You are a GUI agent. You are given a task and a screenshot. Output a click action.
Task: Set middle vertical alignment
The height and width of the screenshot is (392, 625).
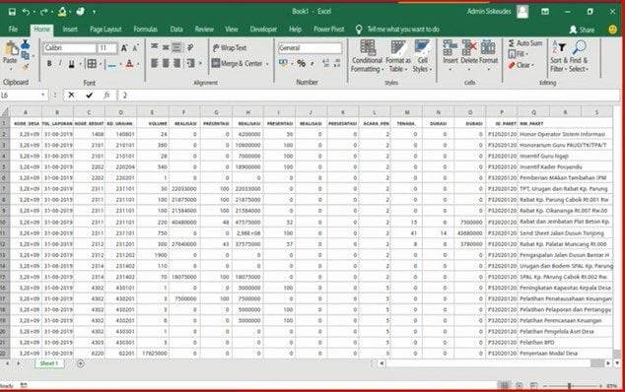tap(166, 47)
